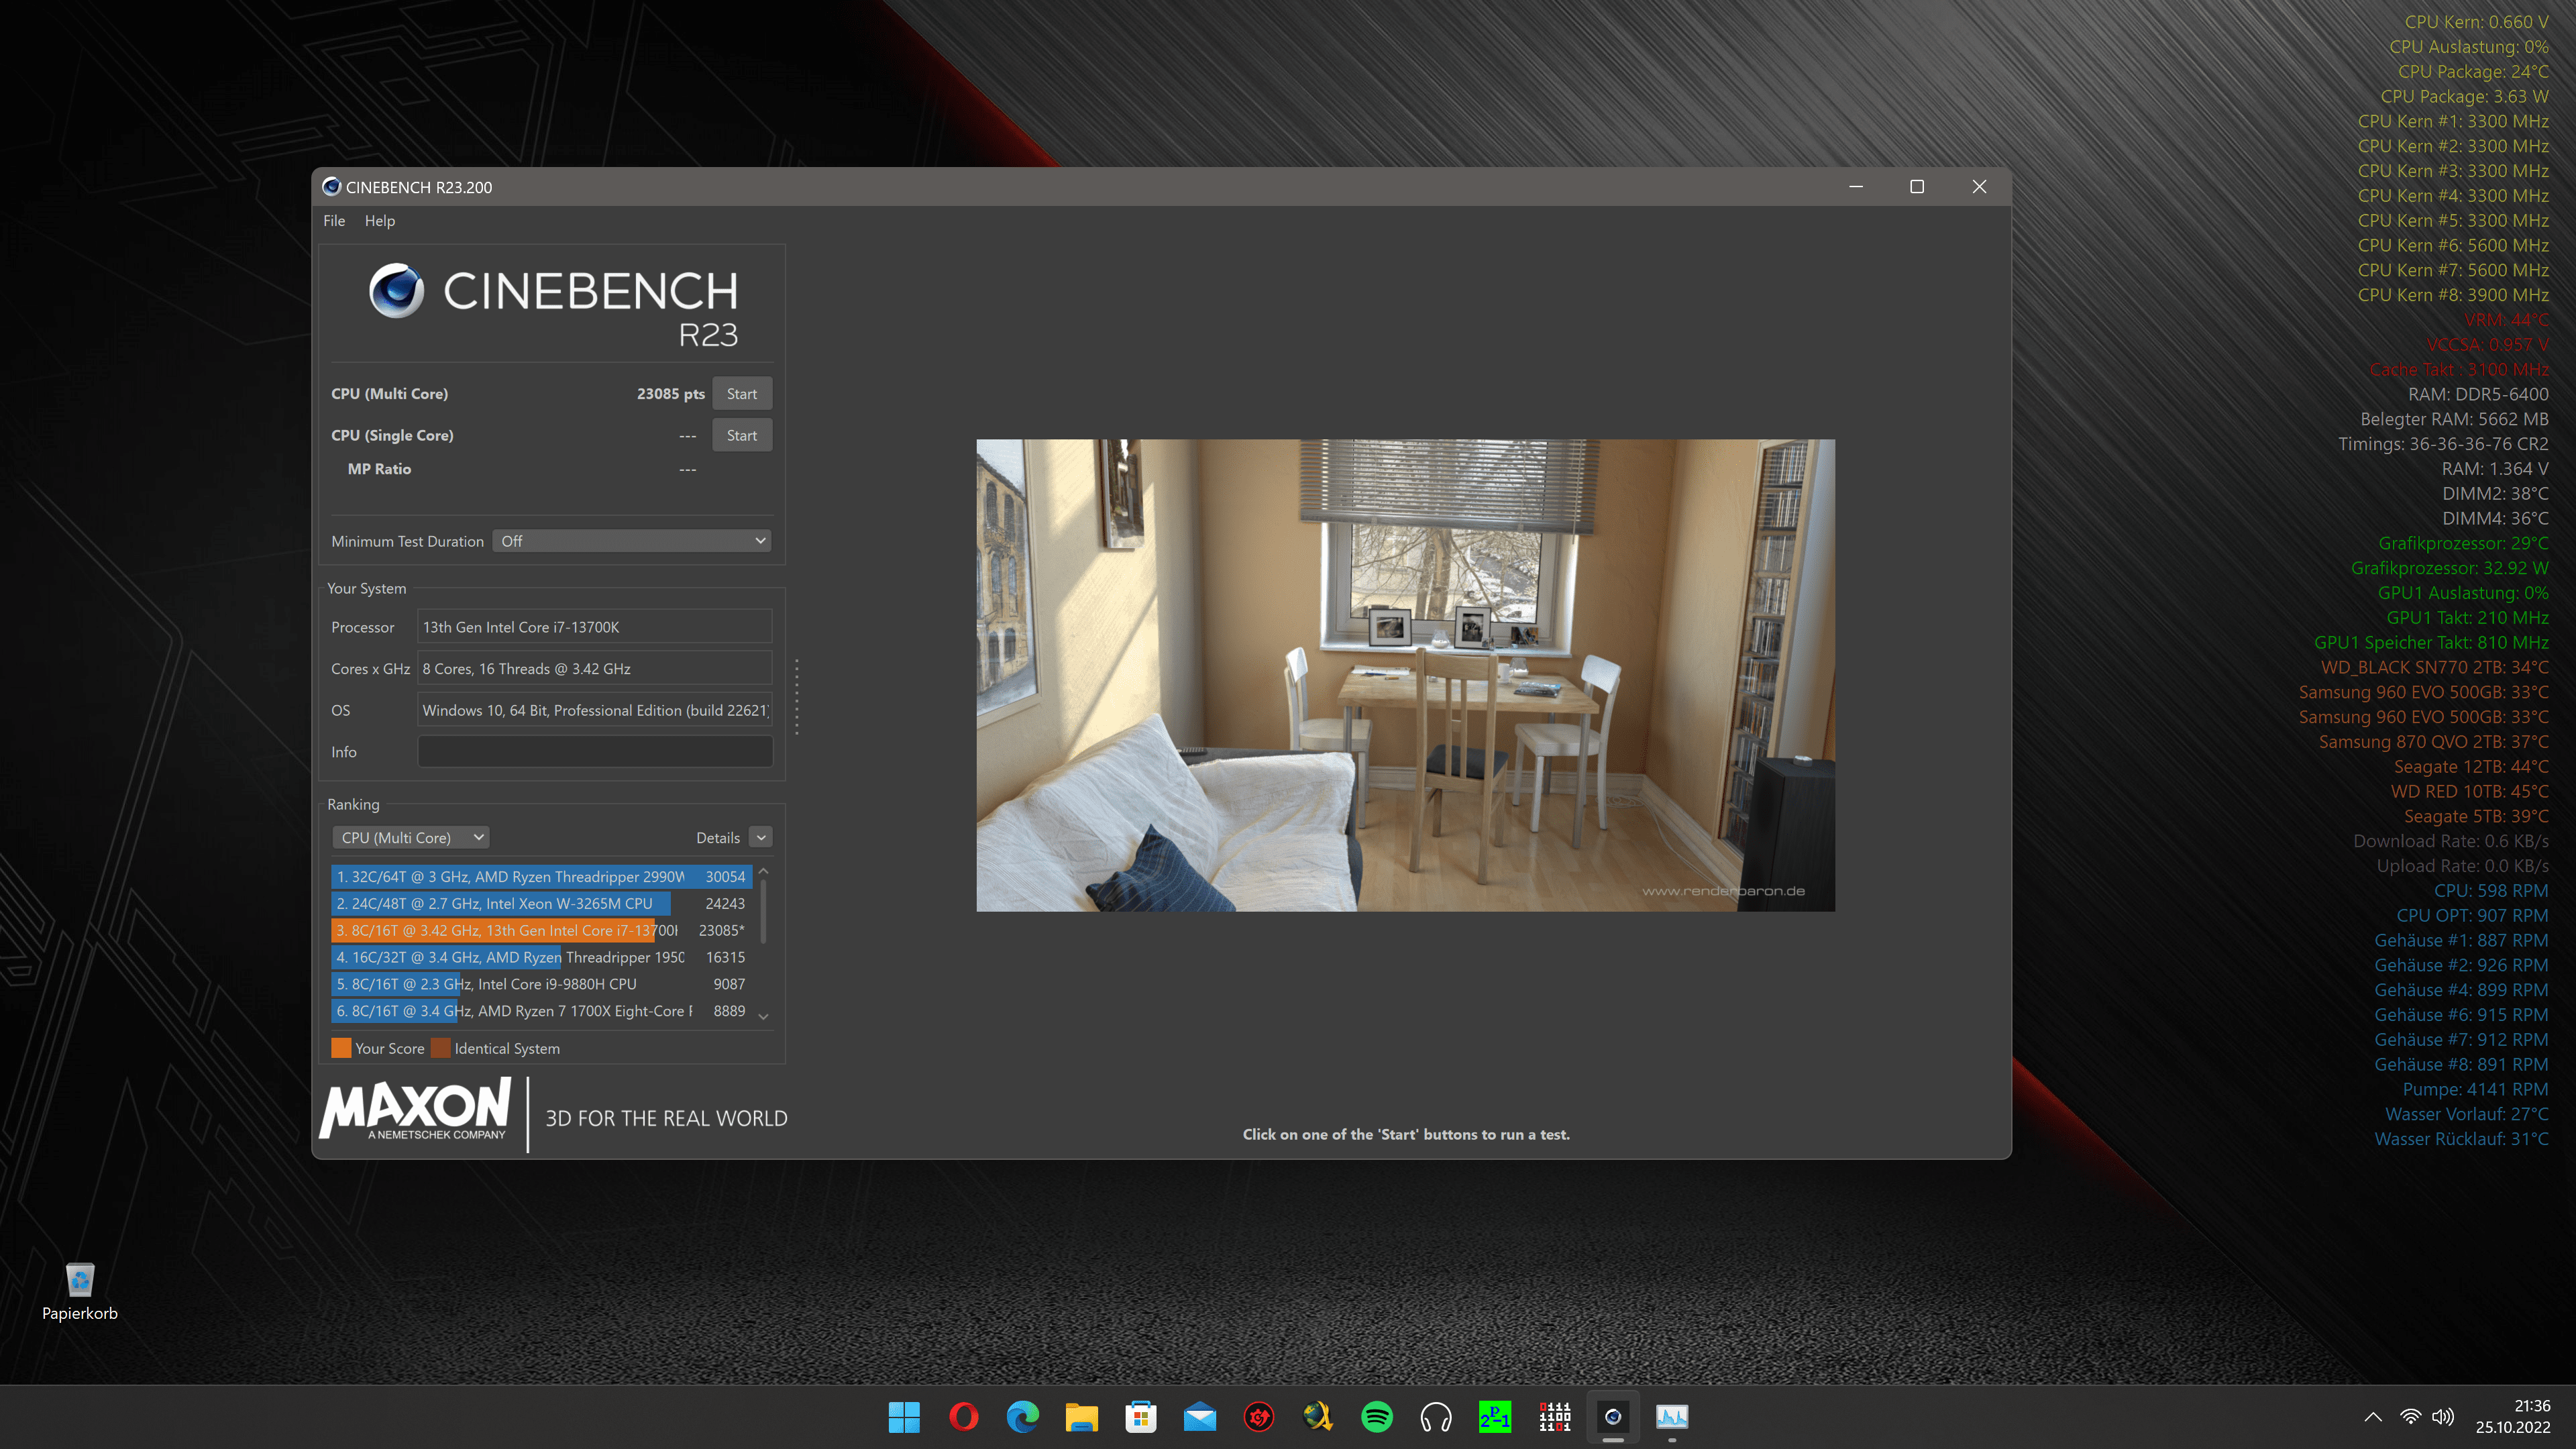Click the Cinebench taskbar icon
This screenshot has height=1449, width=2576.
[x=1613, y=1417]
